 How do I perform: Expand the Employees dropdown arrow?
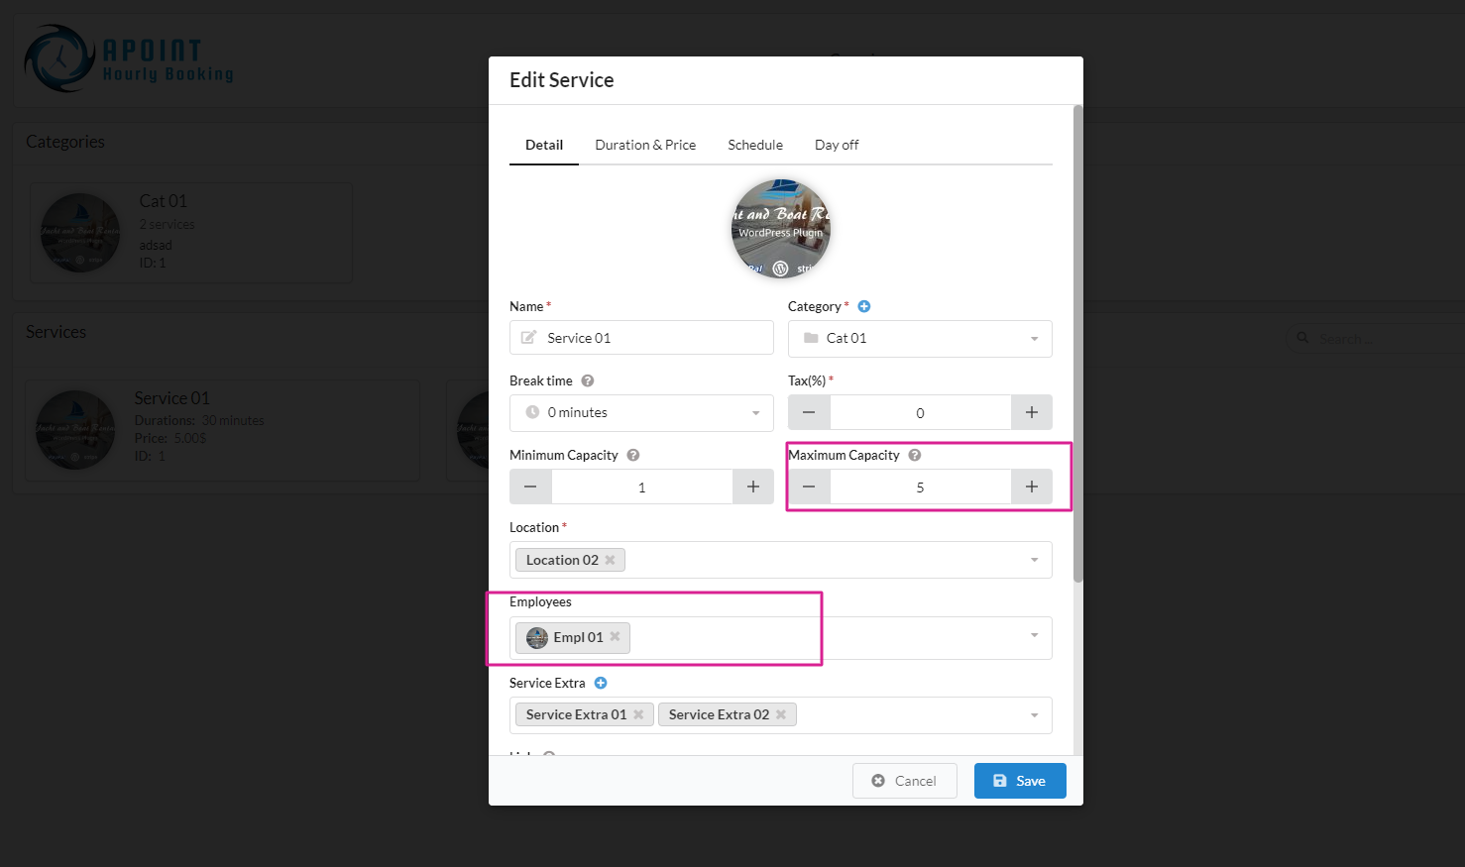[1034, 636]
